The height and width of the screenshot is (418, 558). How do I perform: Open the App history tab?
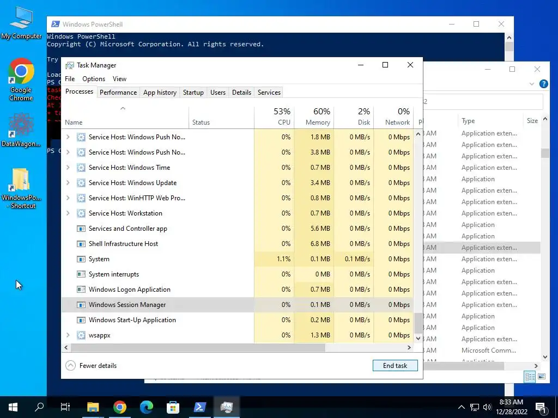160,93
